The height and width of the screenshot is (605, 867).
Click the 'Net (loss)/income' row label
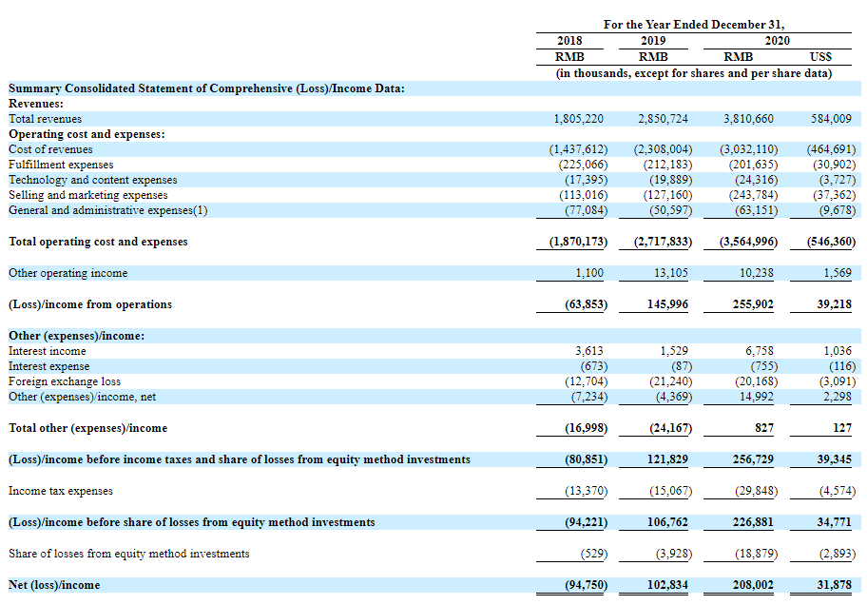point(54,585)
